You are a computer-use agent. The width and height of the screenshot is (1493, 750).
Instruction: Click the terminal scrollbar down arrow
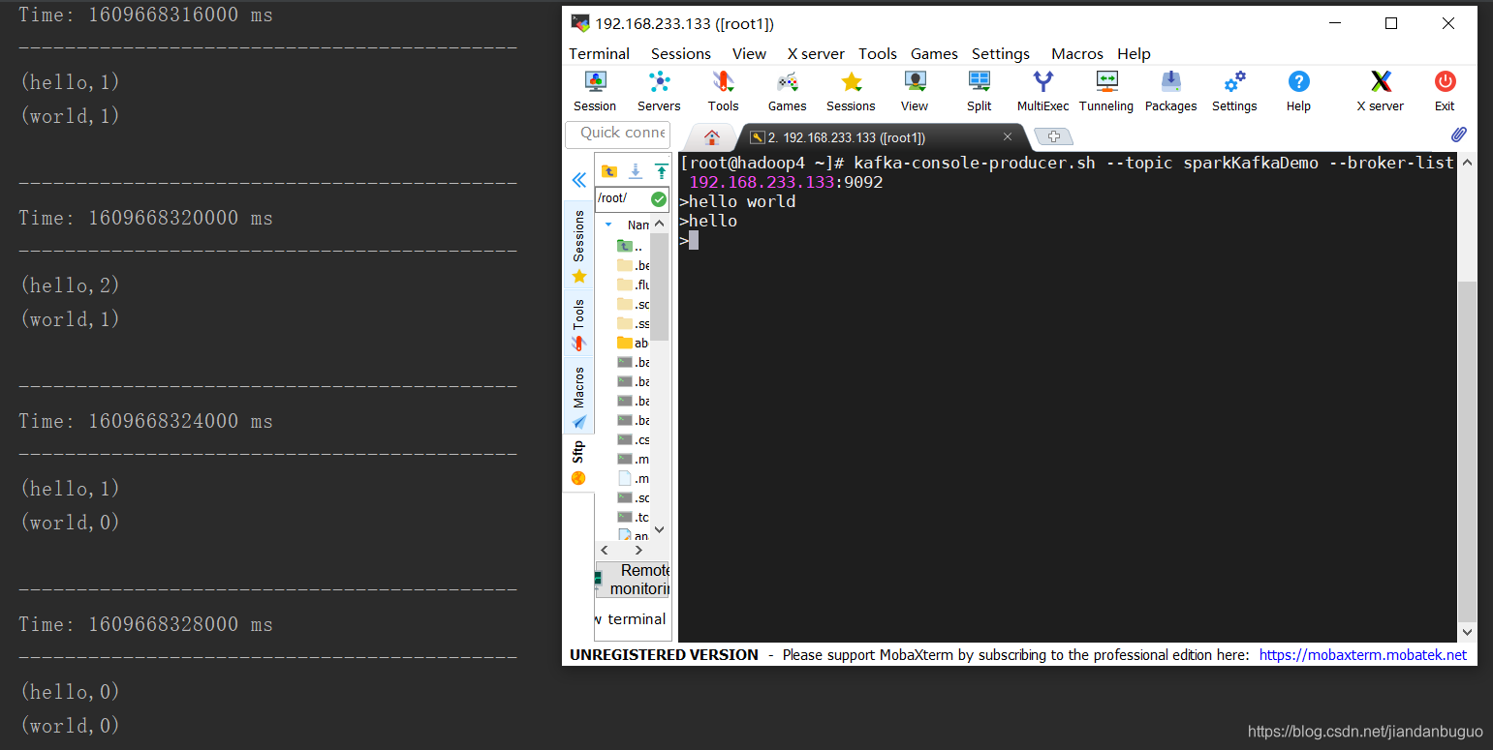[1468, 632]
